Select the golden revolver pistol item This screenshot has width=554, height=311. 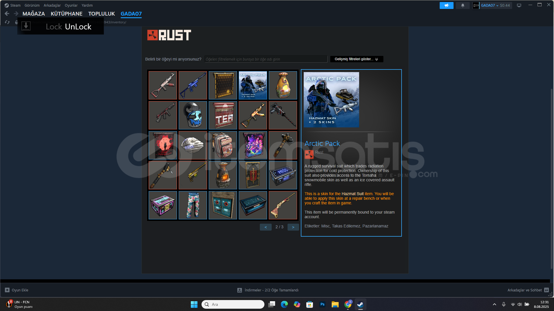click(193, 175)
